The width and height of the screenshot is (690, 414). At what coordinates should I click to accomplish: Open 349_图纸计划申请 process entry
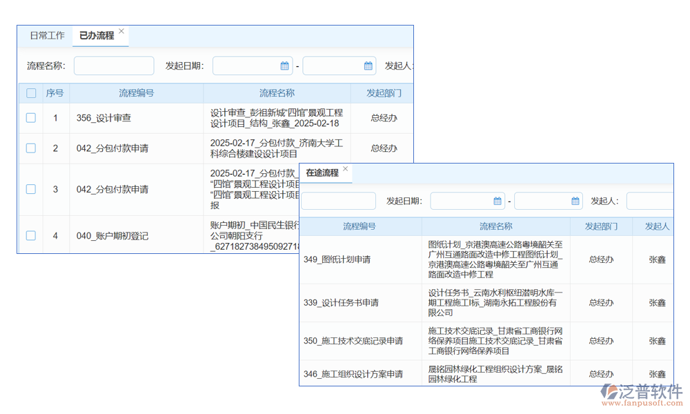pos(337,260)
